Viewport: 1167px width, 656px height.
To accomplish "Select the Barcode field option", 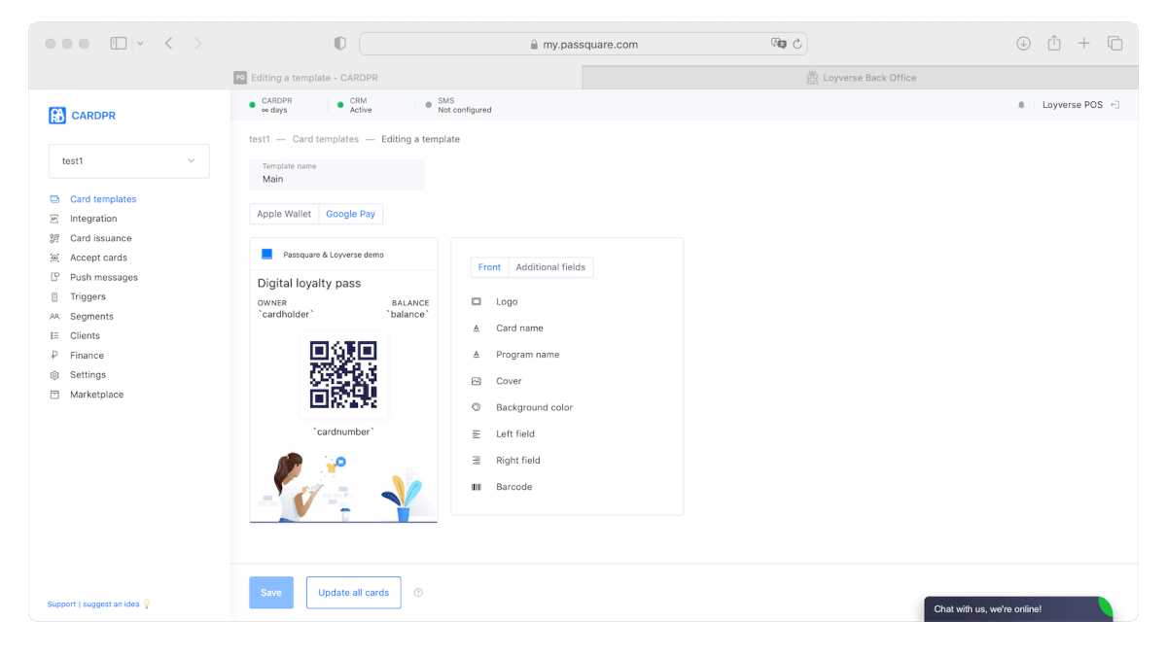I will [513, 487].
